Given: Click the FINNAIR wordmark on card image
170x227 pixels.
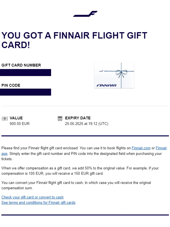Looking at the screenshot, I should [x=106, y=86].
